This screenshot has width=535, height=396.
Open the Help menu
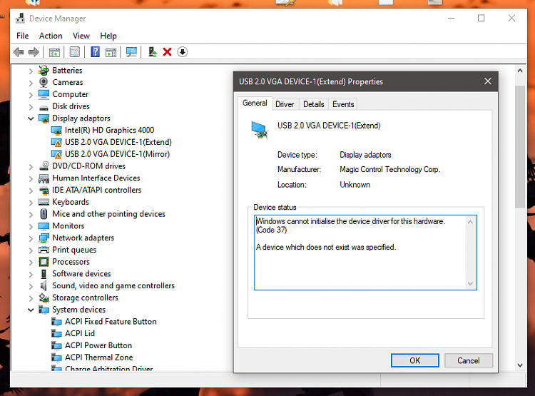[x=108, y=36]
